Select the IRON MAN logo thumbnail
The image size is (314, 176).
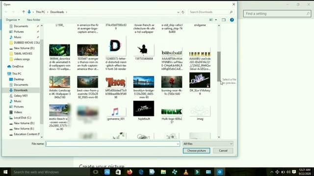tap(200, 53)
